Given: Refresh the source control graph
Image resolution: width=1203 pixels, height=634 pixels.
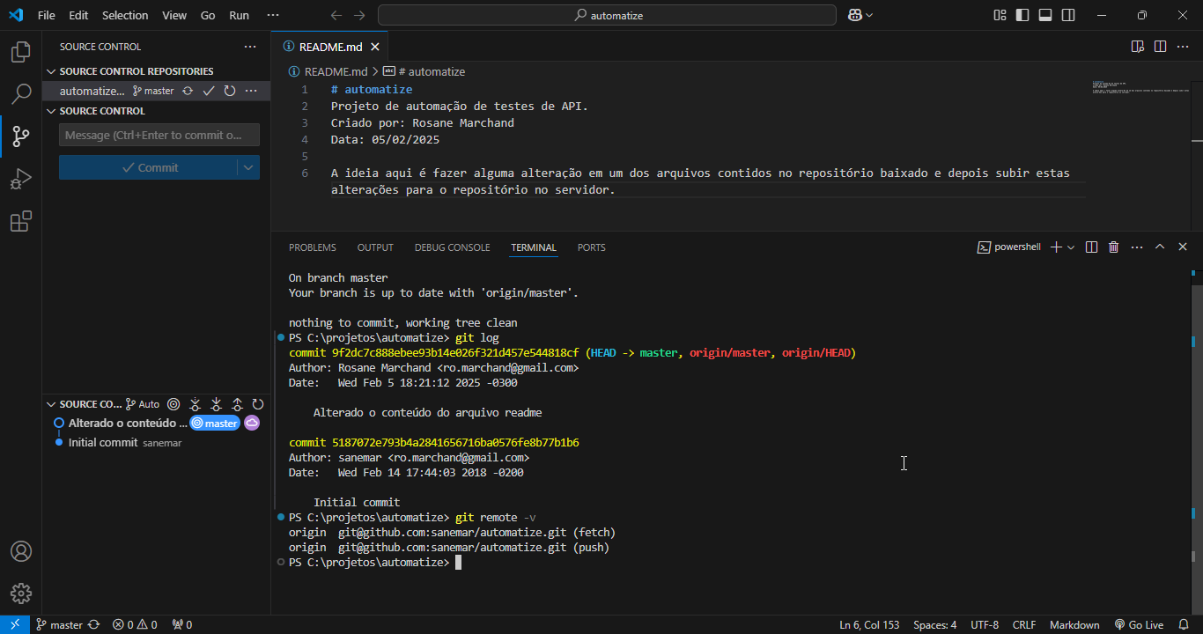Looking at the screenshot, I should (258, 404).
